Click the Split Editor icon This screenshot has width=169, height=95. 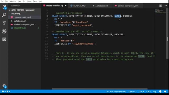pyautogui.click(x=160, y=6)
